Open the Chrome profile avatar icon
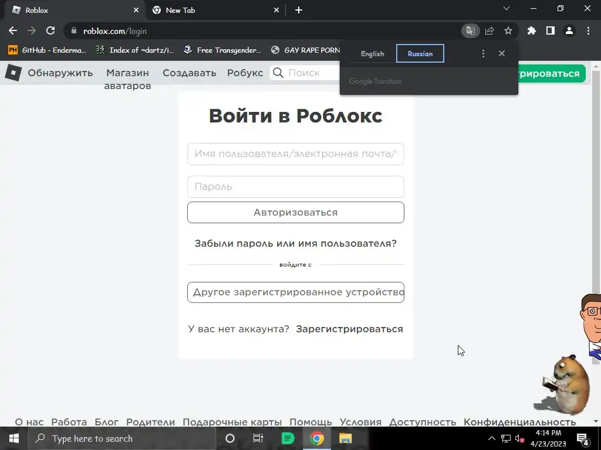The width and height of the screenshot is (601, 450). 569,30
